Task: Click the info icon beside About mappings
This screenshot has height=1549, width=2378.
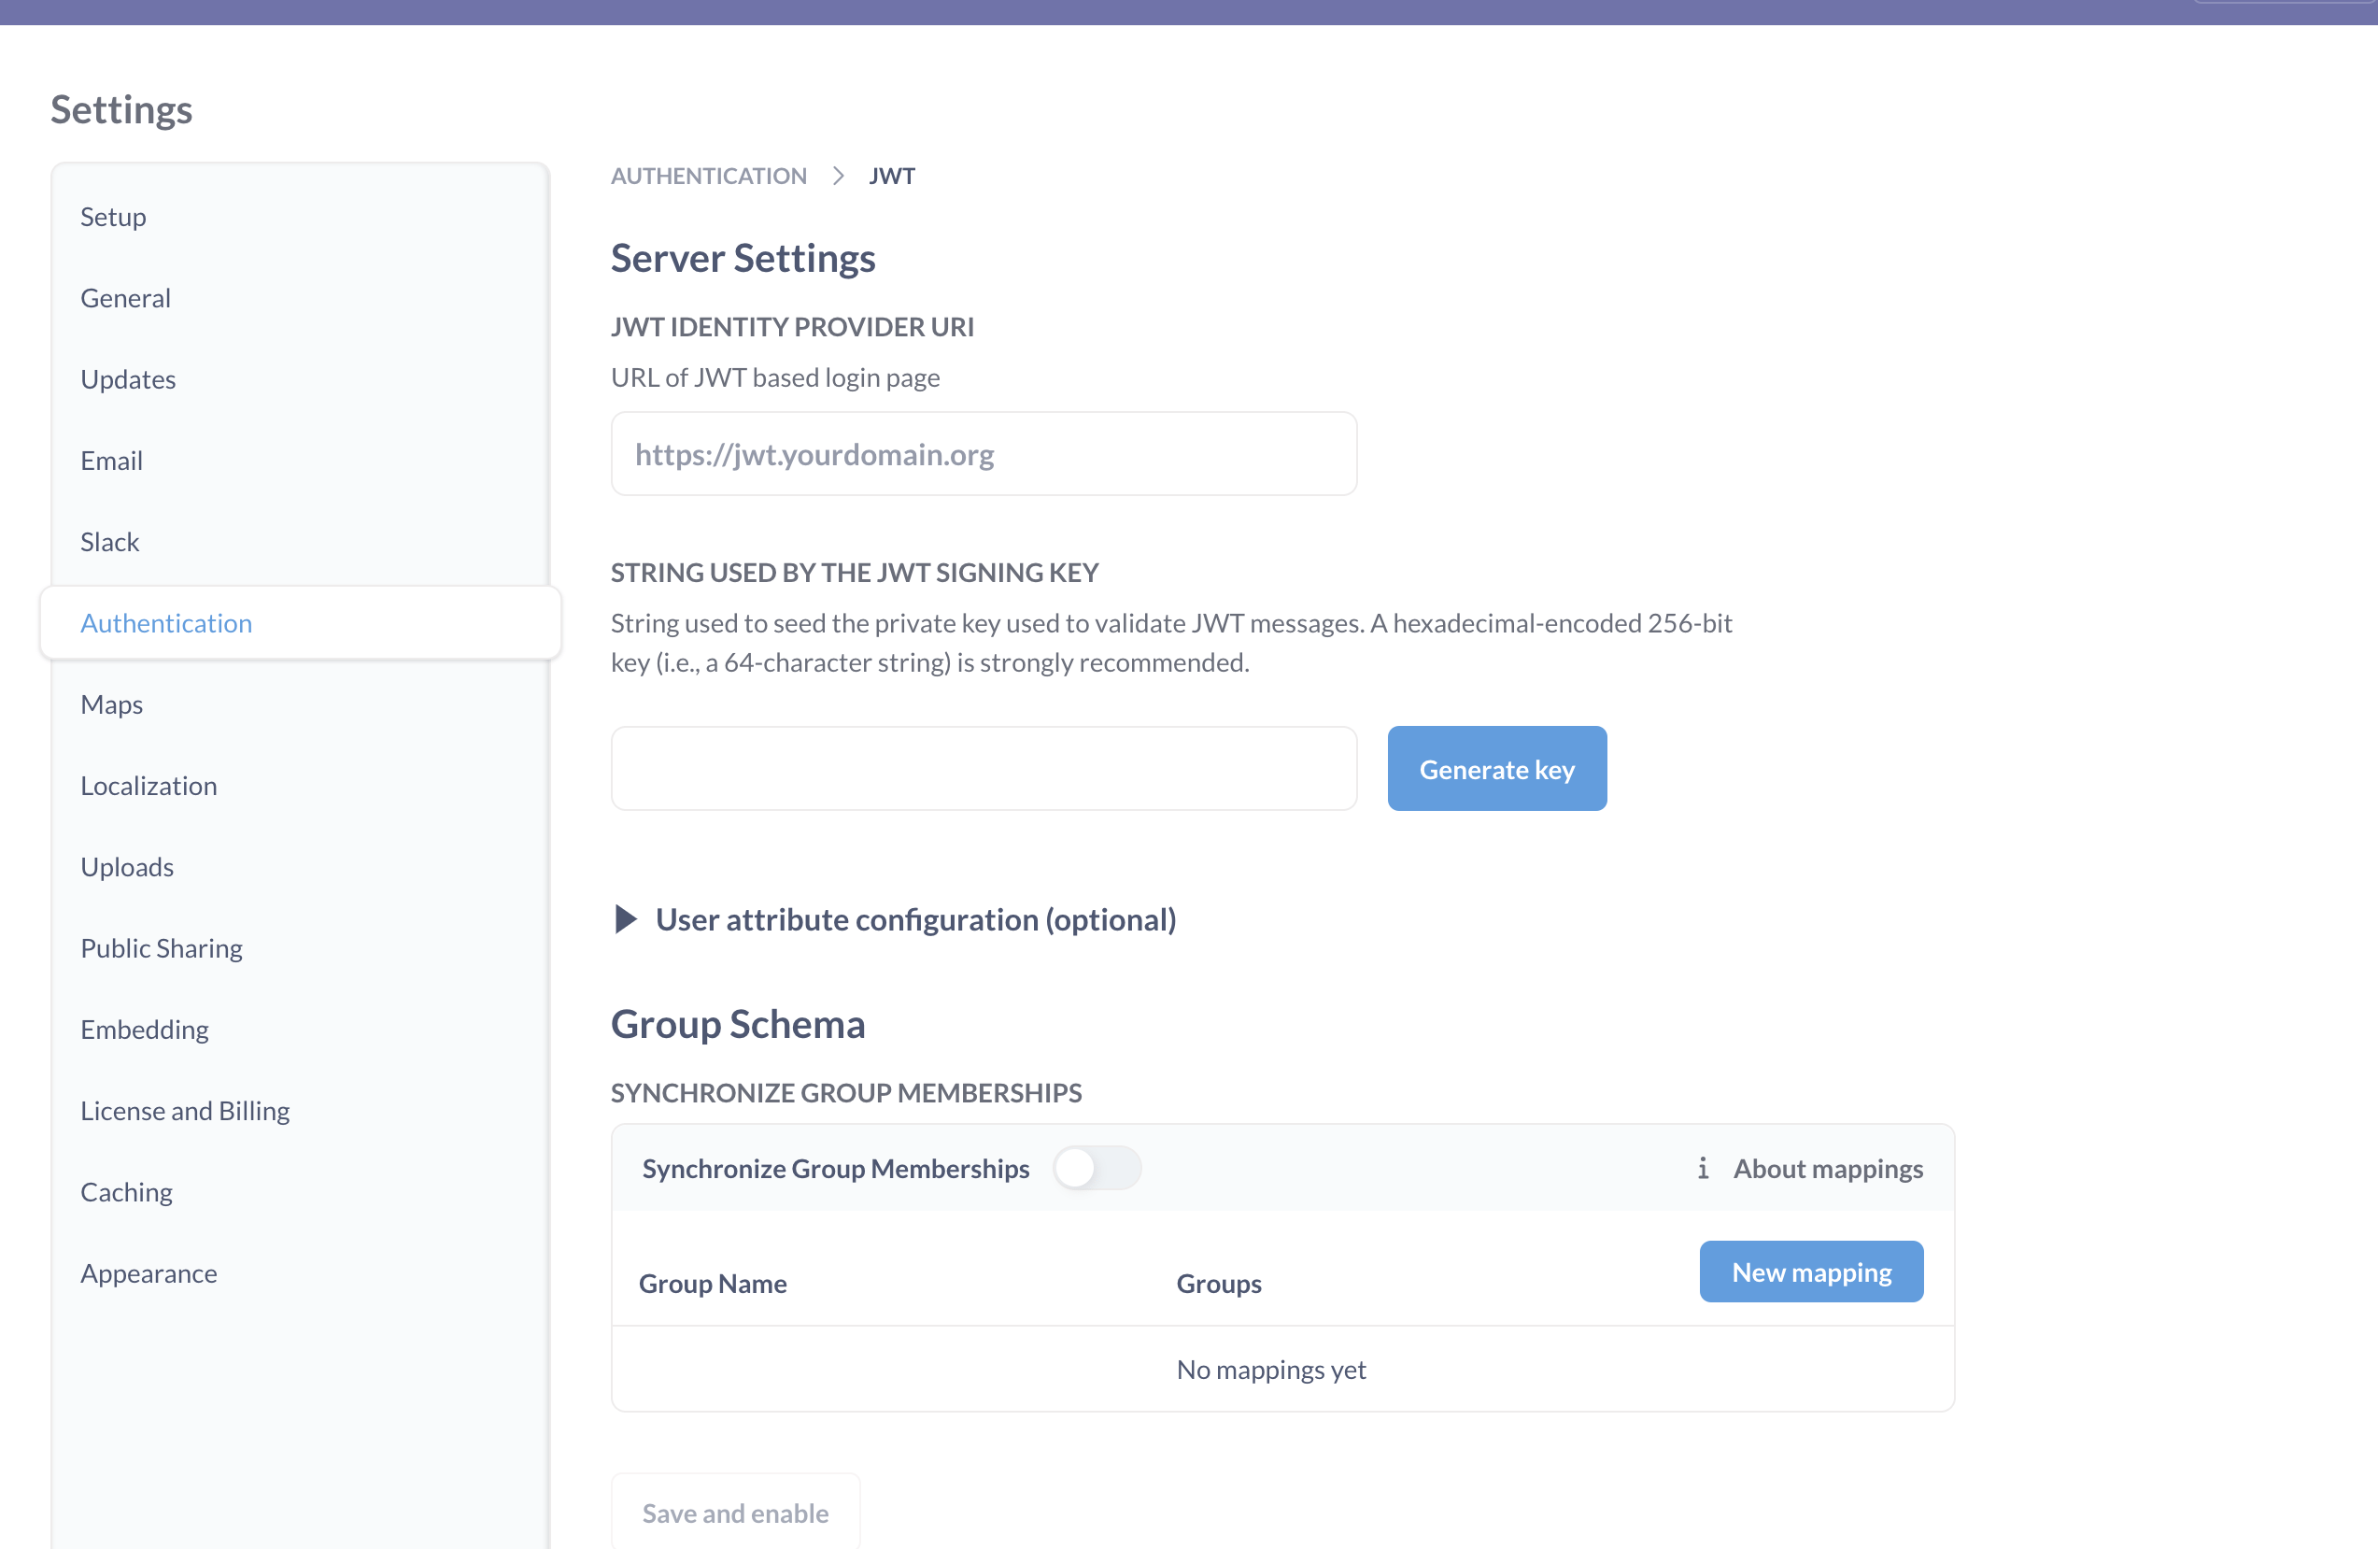Action: tap(1703, 1168)
